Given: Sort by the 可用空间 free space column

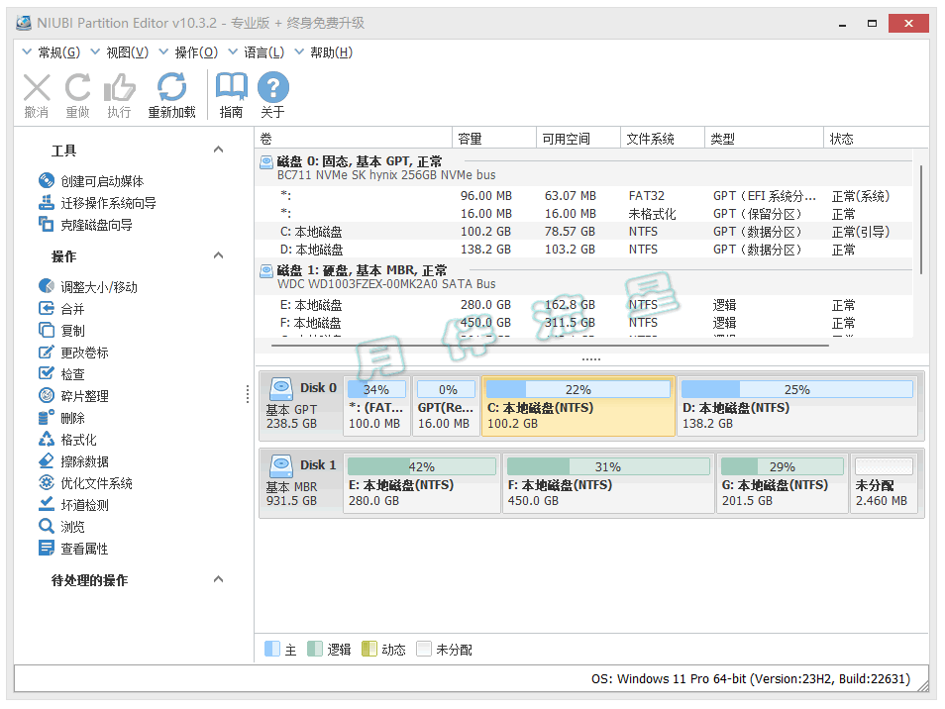Looking at the screenshot, I should point(577,139).
